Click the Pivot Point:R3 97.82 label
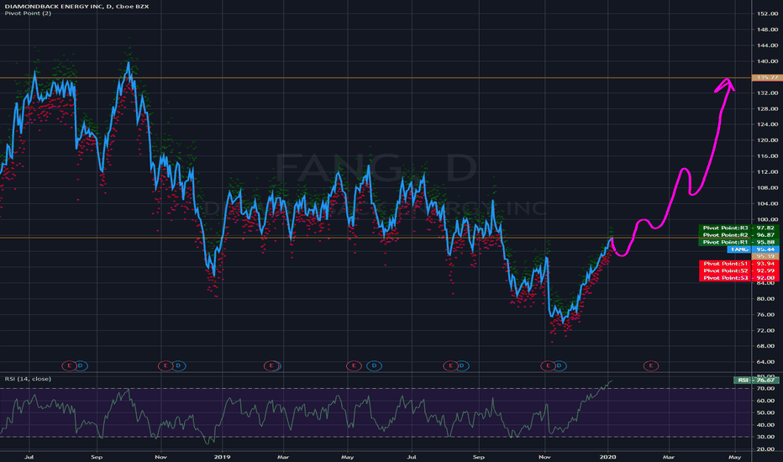783x462 pixels. (738, 228)
